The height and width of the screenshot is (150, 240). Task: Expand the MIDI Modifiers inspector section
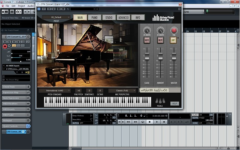tap(14, 104)
